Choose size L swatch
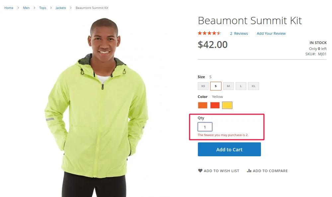Screen dimensions: 332x197 pos(241,86)
